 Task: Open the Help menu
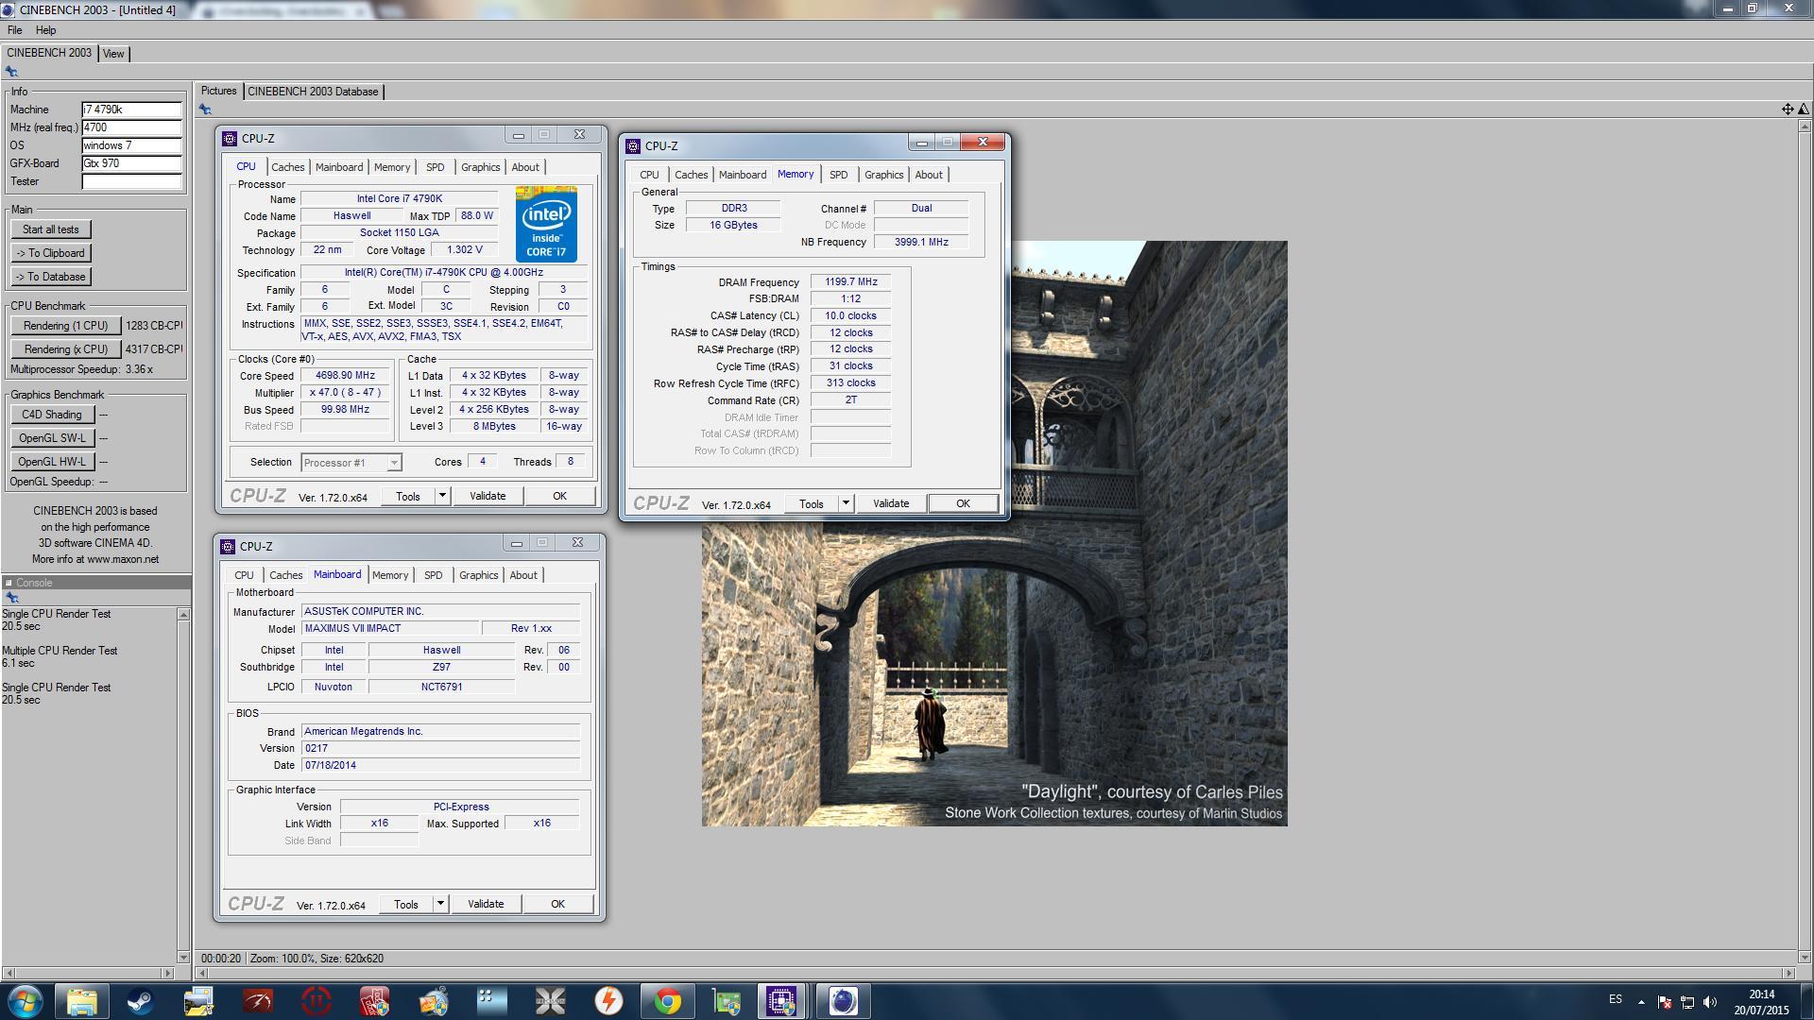pos(45,30)
